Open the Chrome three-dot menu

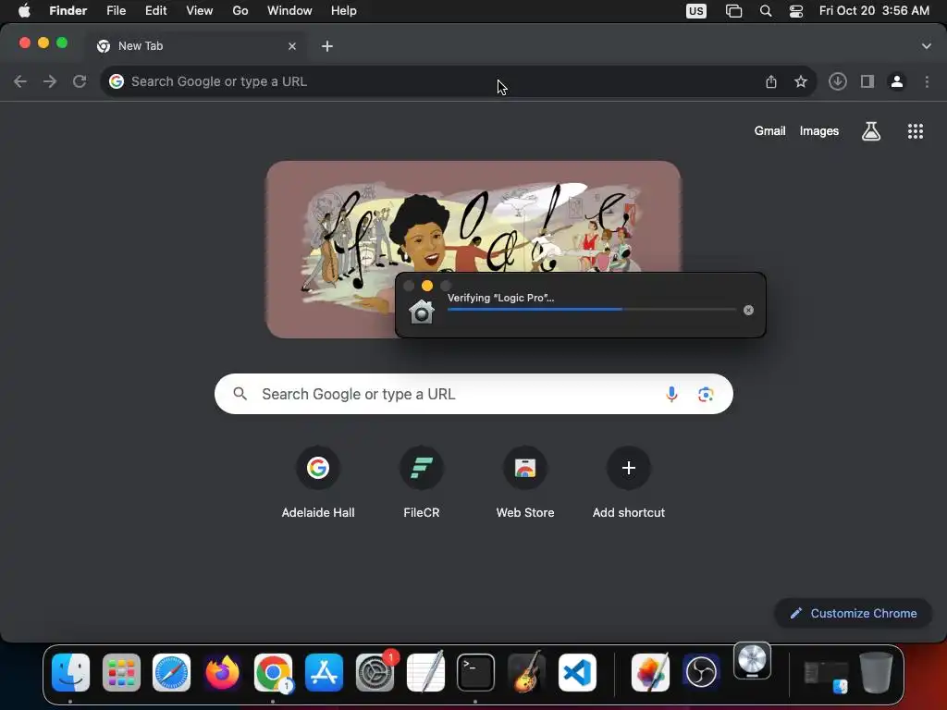click(927, 81)
